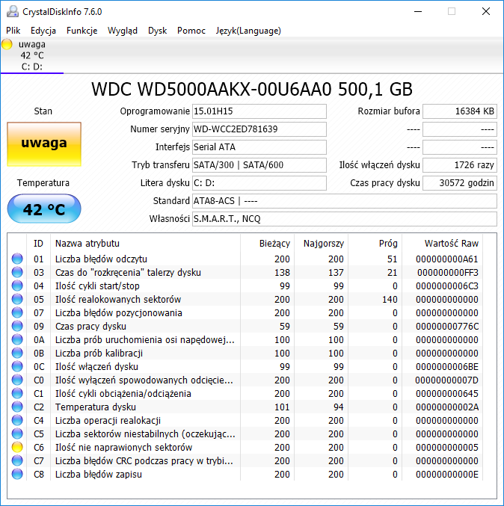Select the C: D: disk tab
504x506 pixels.
(x=32, y=55)
